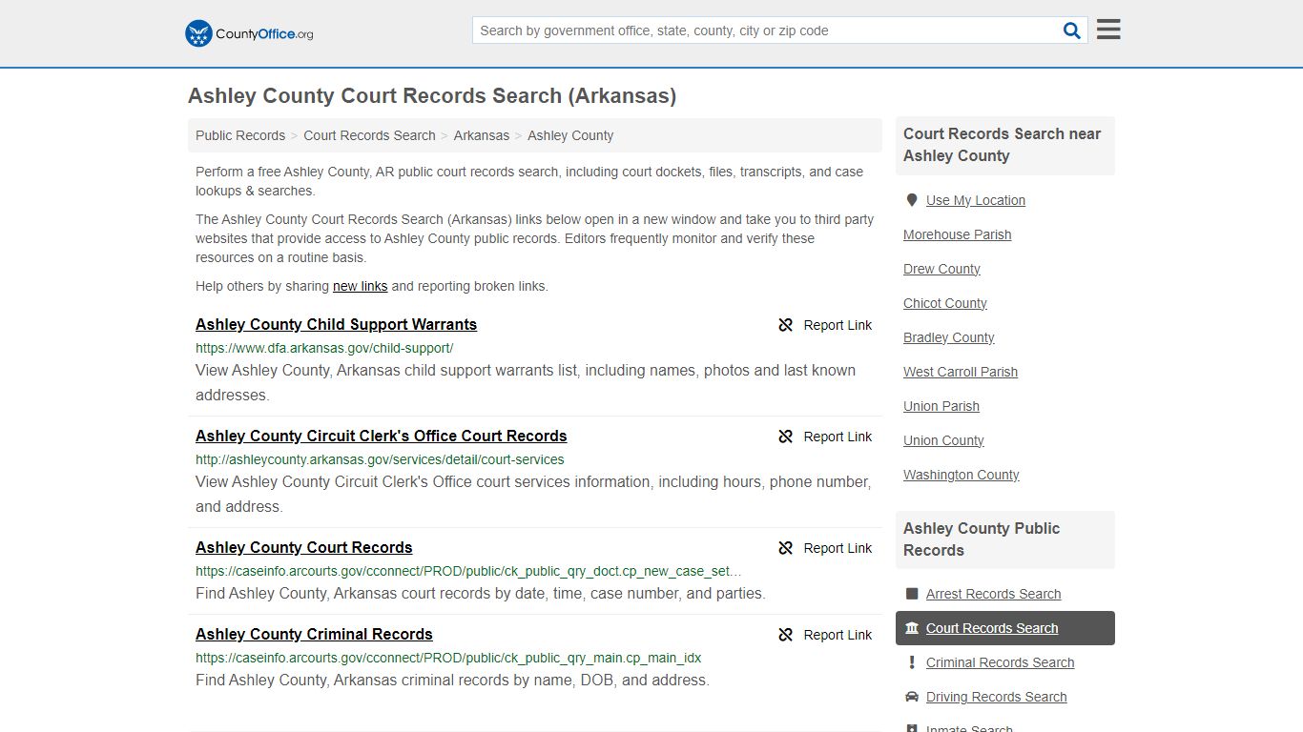Click the page heading Ashley County Court Records Search
Viewport: 1303px width, 732px height.
point(432,95)
